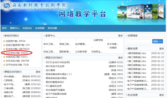This screenshot has width=167, height=98.
Task: Open course 网络设备安装与调试（2）
Action: [59, 74]
